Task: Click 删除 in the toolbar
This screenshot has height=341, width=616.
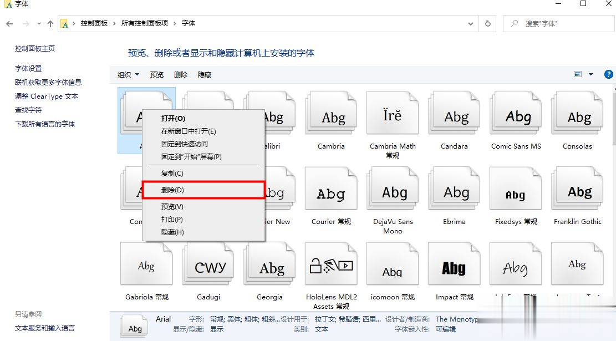Action: pyautogui.click(x=181, y=75)
